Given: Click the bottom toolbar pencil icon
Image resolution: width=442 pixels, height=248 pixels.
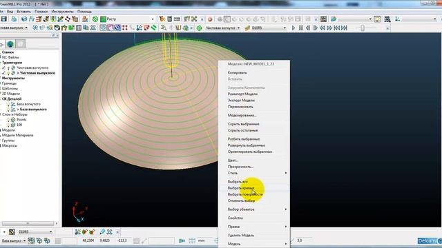Looking at the screenshot, I should [102, 231].
